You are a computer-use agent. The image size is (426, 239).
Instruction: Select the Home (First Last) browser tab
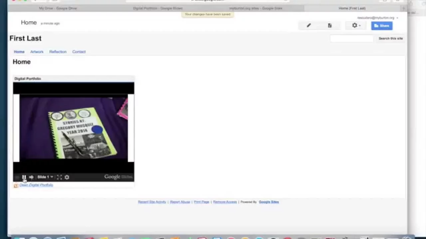[x=352, y=8]
